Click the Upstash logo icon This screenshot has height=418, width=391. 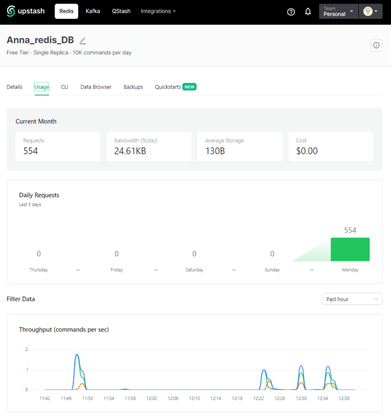coord(12,11)
